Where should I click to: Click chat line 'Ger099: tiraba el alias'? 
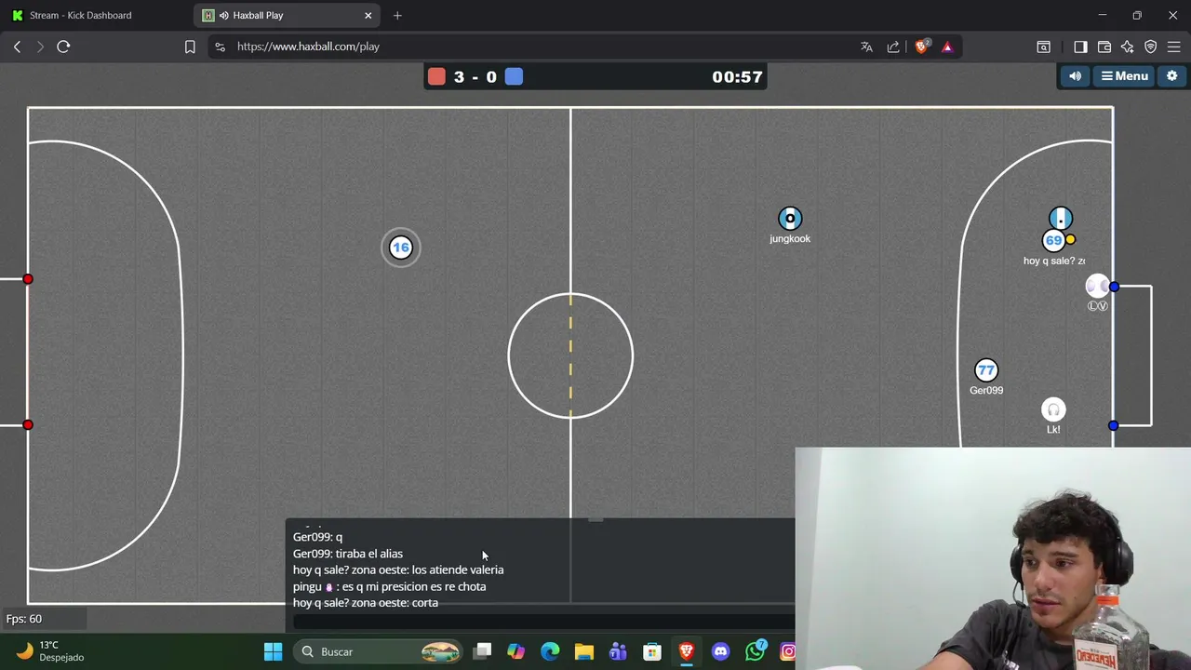(348, 554)
